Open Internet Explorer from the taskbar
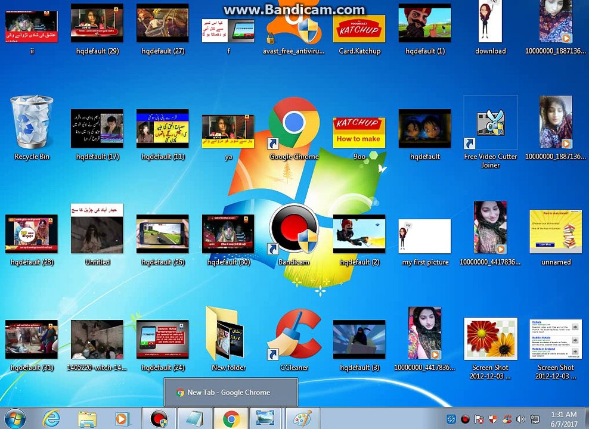 click(x=51, y=418)
